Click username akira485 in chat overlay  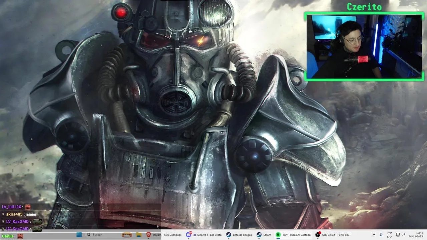(14, 214)
